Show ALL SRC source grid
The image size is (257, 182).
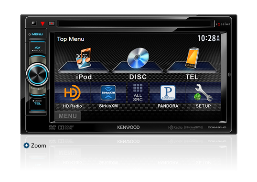pyautogui.click(x=138, y=93)
